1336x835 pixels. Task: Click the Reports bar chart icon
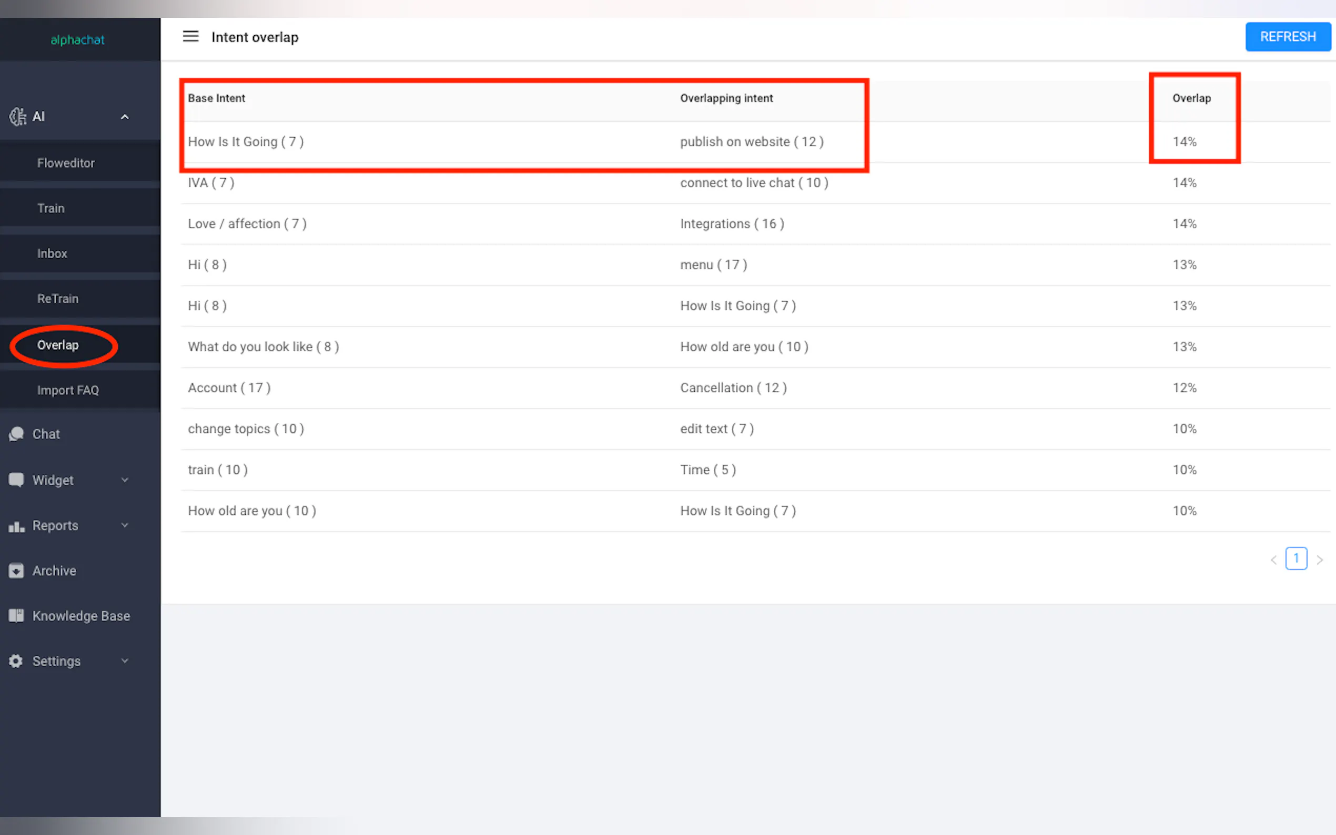pyautogui.click(x=16, y=526)
